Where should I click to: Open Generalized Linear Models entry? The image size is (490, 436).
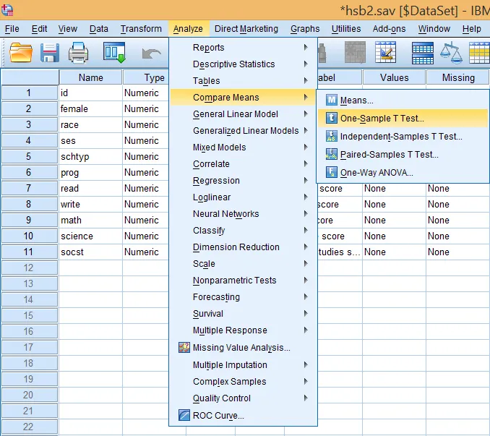(x=243, y=130)
